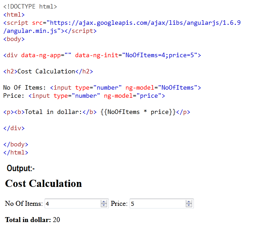Increase Price with up spinner arrow
256x227 pixels.
pos(189,202)
